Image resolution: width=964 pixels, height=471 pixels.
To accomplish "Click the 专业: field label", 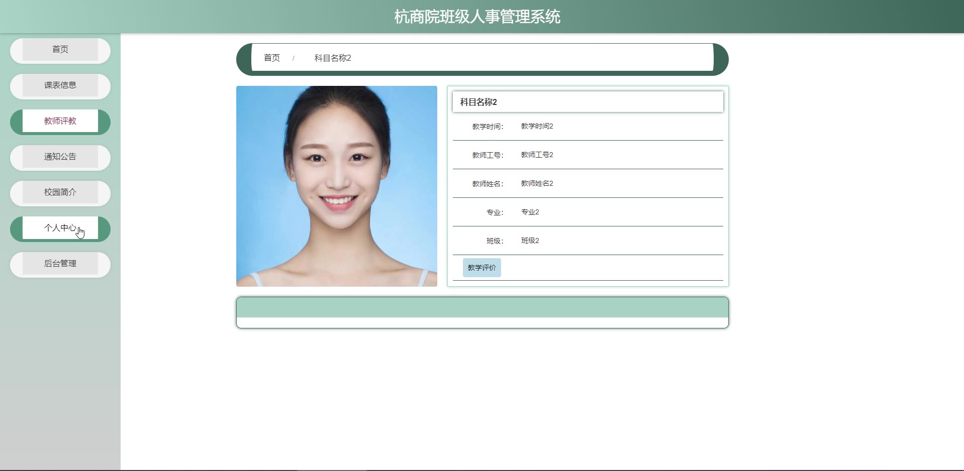I will [495, 212].
